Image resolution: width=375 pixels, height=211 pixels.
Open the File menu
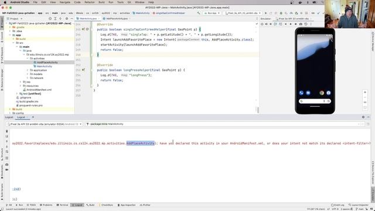pyautogui.click(x=35, y=2)
